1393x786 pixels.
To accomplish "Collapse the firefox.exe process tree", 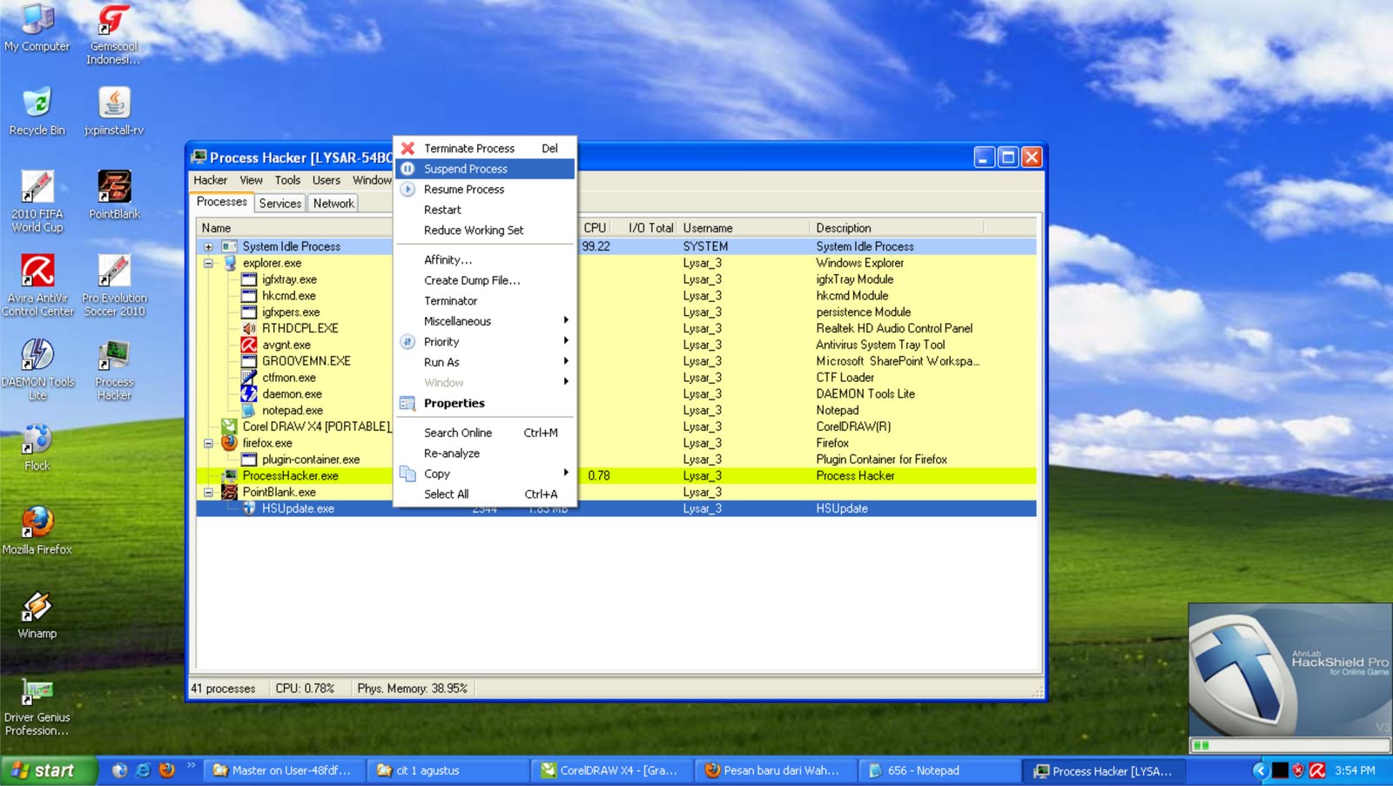I will (209, 443).
